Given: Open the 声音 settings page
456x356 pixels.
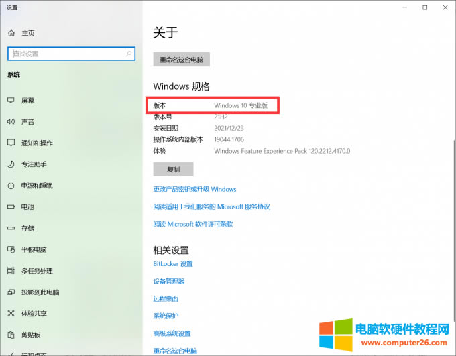Looking at the screenshot, I should pos(28,121).
